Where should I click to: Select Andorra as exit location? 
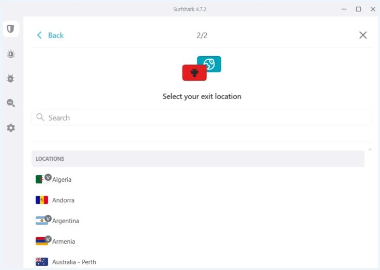(198, 200)
